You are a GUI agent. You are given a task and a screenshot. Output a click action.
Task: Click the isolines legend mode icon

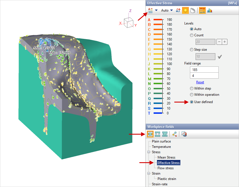(x=150, y=10)
